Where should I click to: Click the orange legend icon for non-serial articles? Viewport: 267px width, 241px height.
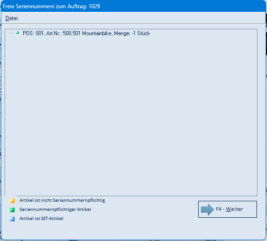pyautogui.click(x=12, y=200)
